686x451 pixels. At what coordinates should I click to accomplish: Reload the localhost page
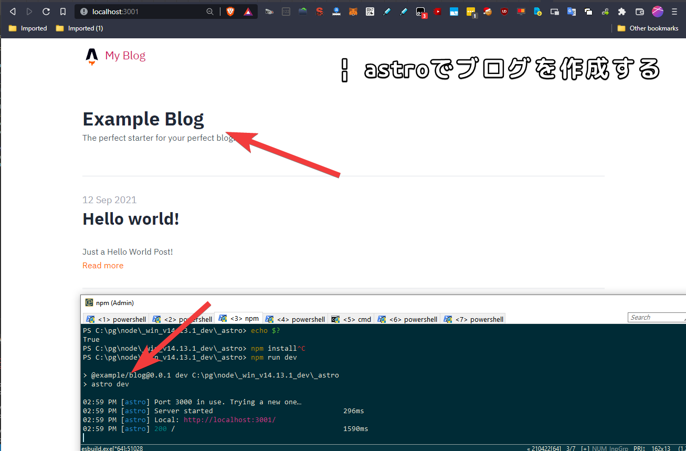point(46,12)
